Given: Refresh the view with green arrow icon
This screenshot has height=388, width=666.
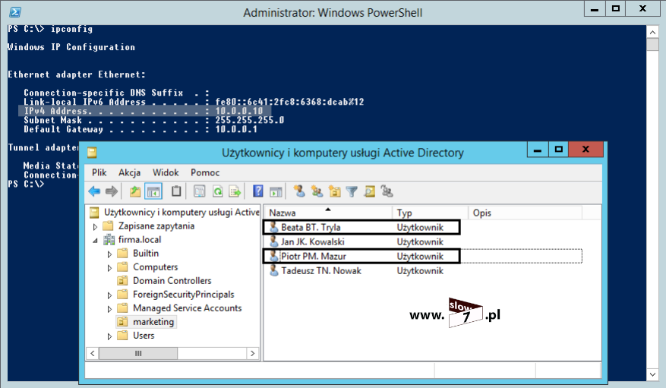Looking at the screenshot, I should click(217, 191).
